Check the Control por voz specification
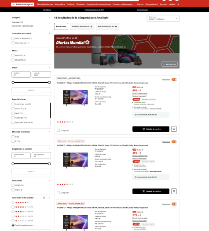Image resolution: width=209 pixels, height=231 pixels. click(13, 104)
